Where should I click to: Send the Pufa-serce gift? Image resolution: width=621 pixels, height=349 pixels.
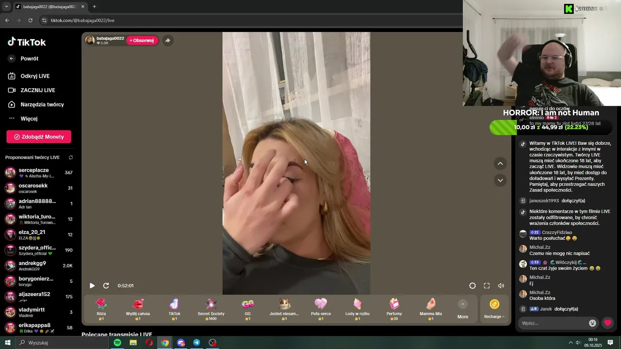point(321,309)
